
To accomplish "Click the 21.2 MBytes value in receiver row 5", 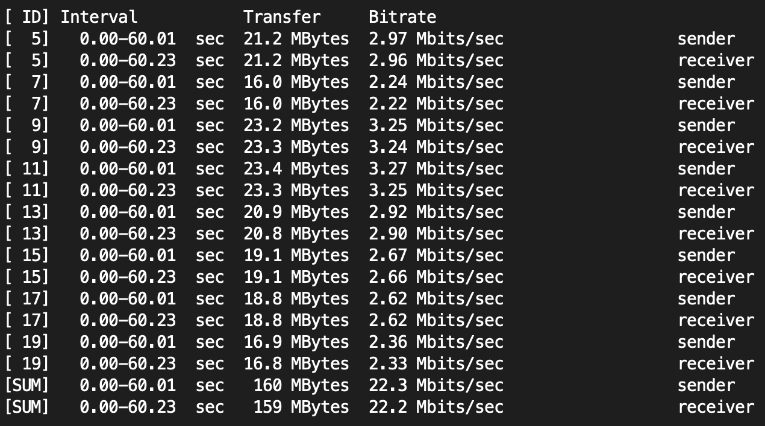I will 296,61.
